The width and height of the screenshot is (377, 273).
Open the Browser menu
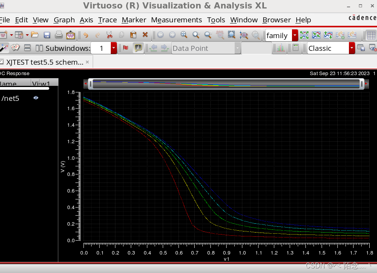click(277, 20)
